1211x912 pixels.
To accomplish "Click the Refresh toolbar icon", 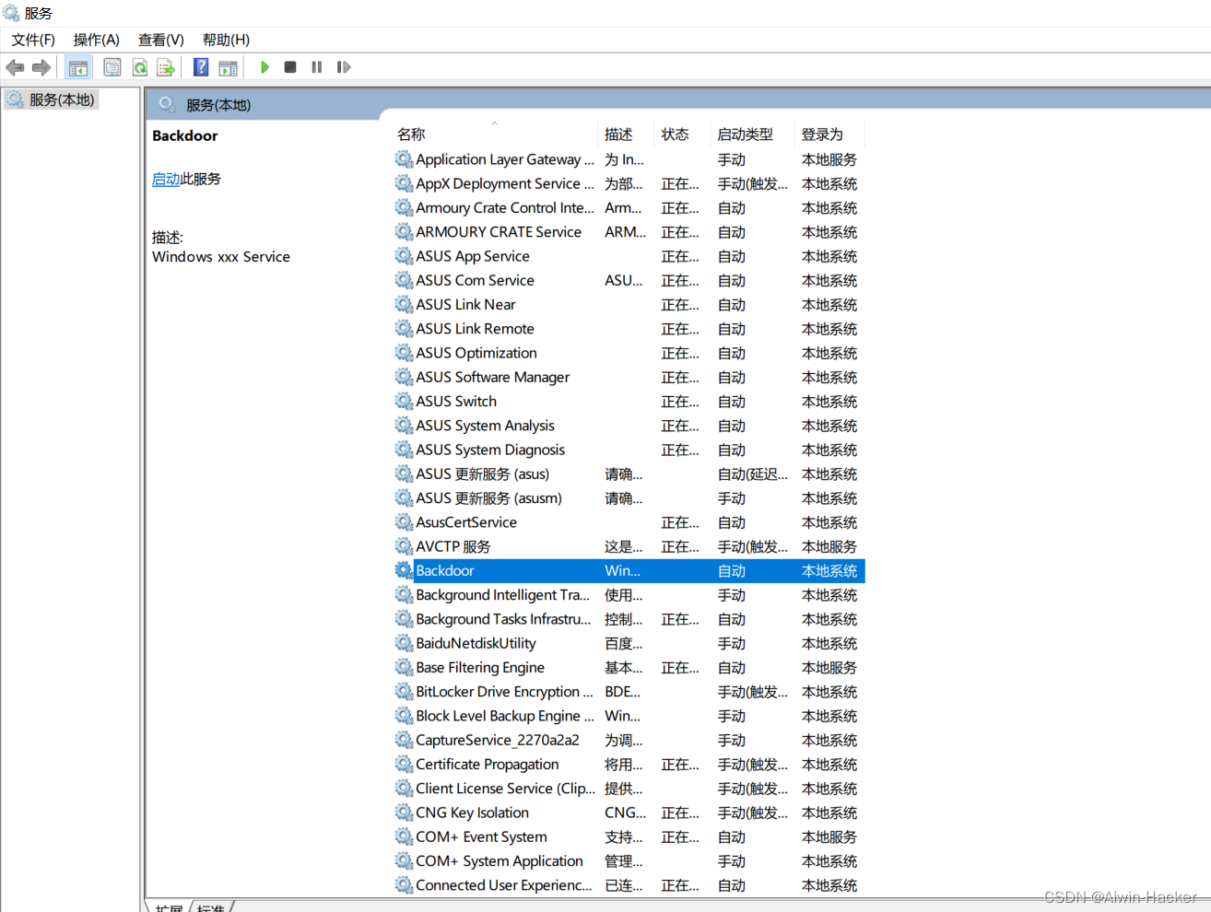I will point(139,67).
